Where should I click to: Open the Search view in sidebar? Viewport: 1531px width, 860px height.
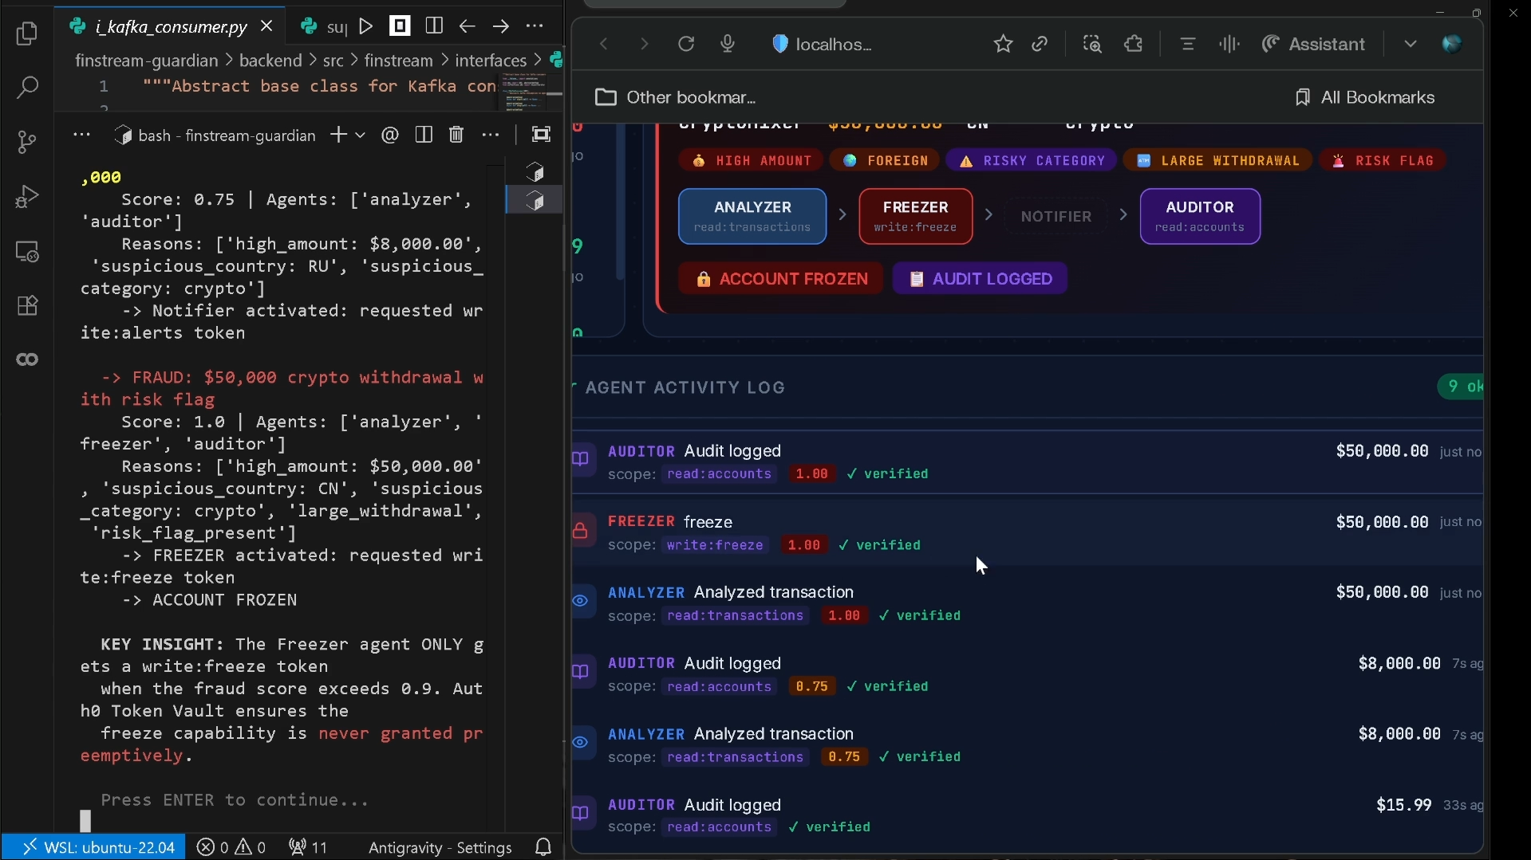point(27,87)
